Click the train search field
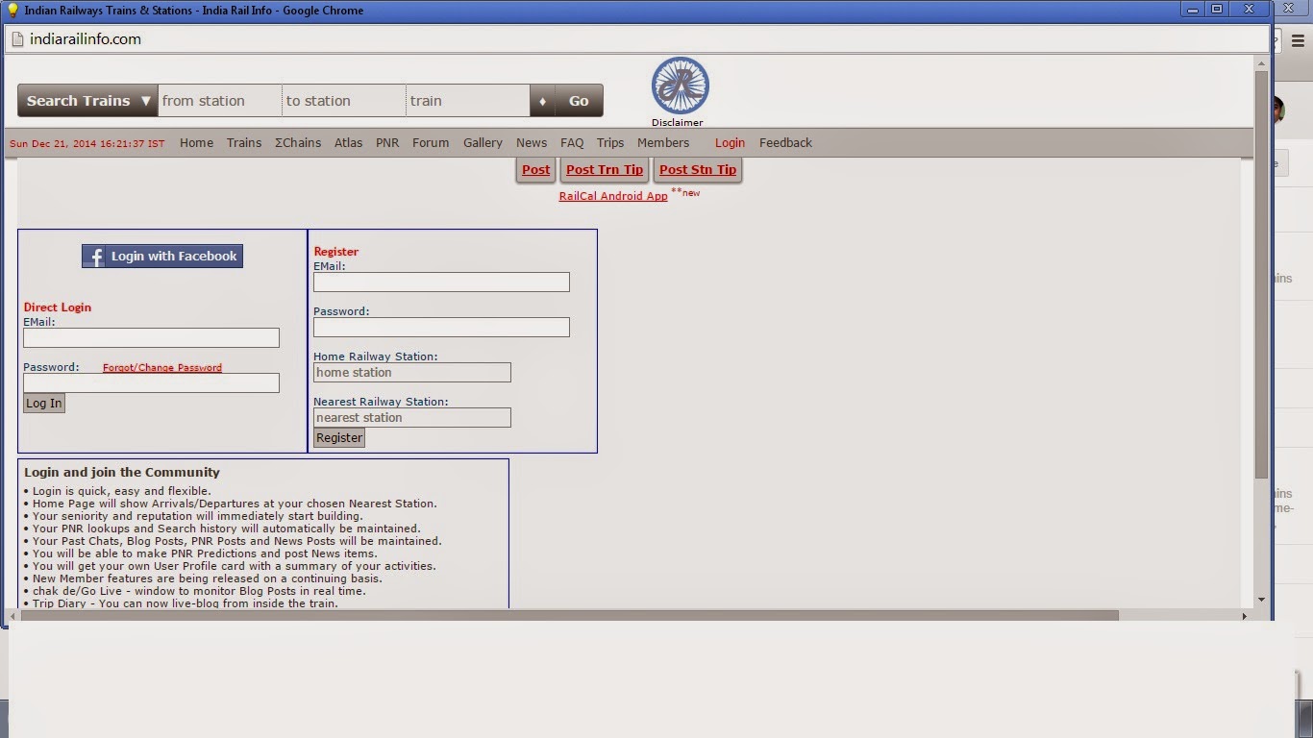This screenshot has height=738, width=1313. click(467, 101)
